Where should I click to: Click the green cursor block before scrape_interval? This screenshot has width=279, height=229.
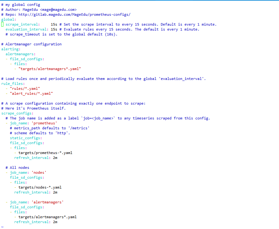coord(2,24)
